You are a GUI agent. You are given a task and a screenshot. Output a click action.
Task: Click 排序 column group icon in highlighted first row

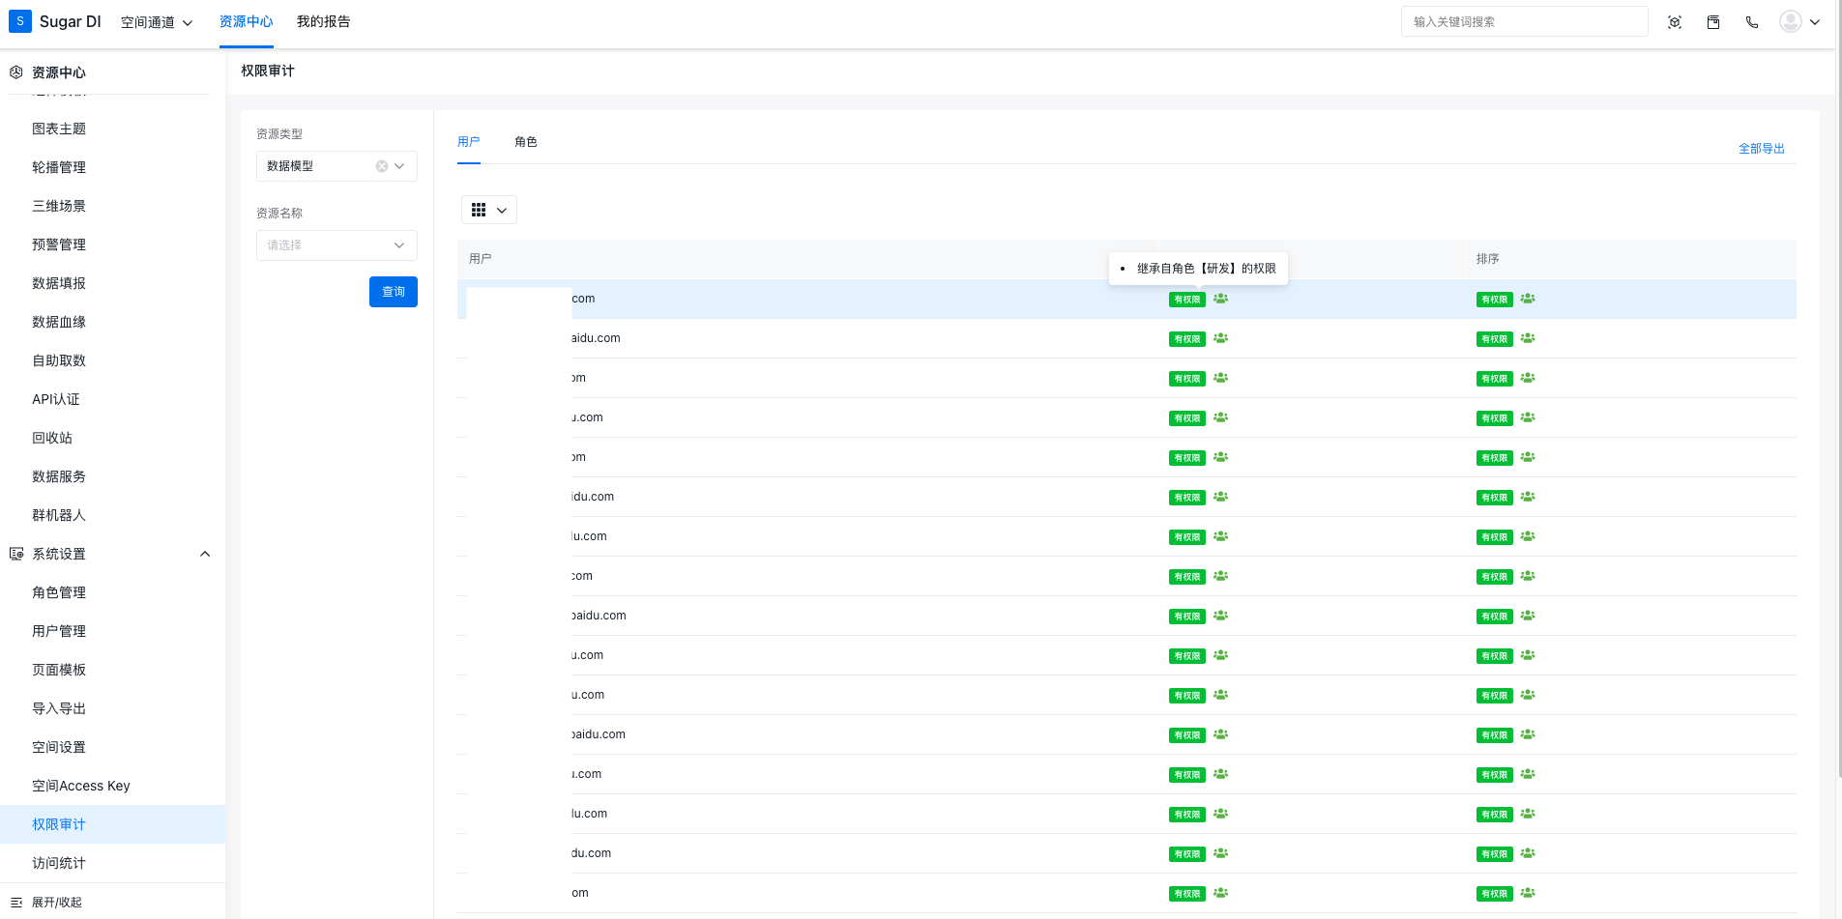pos(1528,299)
